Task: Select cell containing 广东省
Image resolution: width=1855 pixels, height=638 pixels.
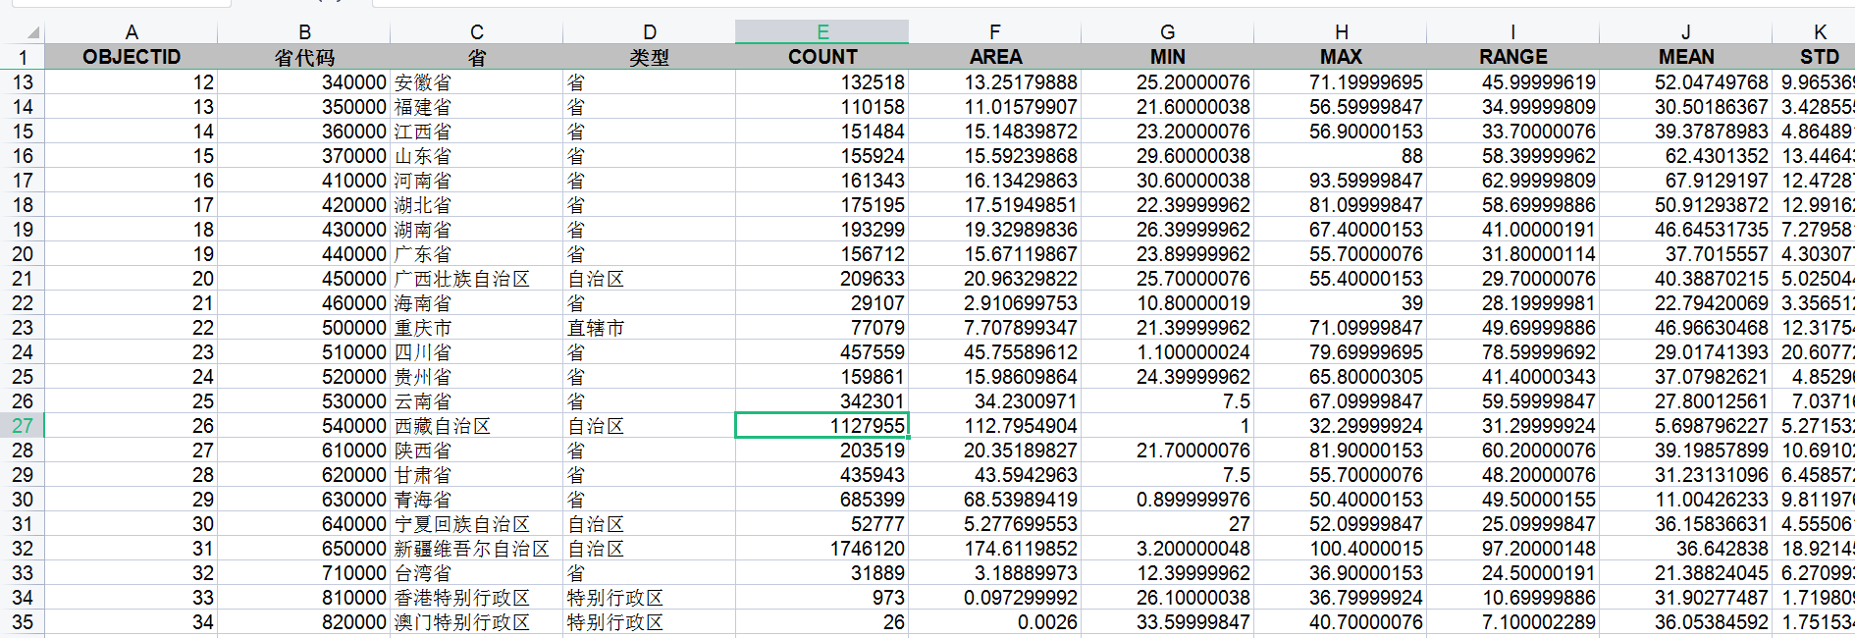Action: coord(477,254)
